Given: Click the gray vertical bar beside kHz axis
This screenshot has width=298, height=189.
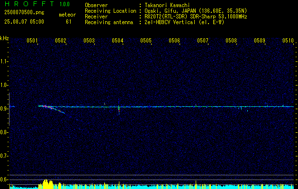Looking at the screenshot, I should coord(9,109).
